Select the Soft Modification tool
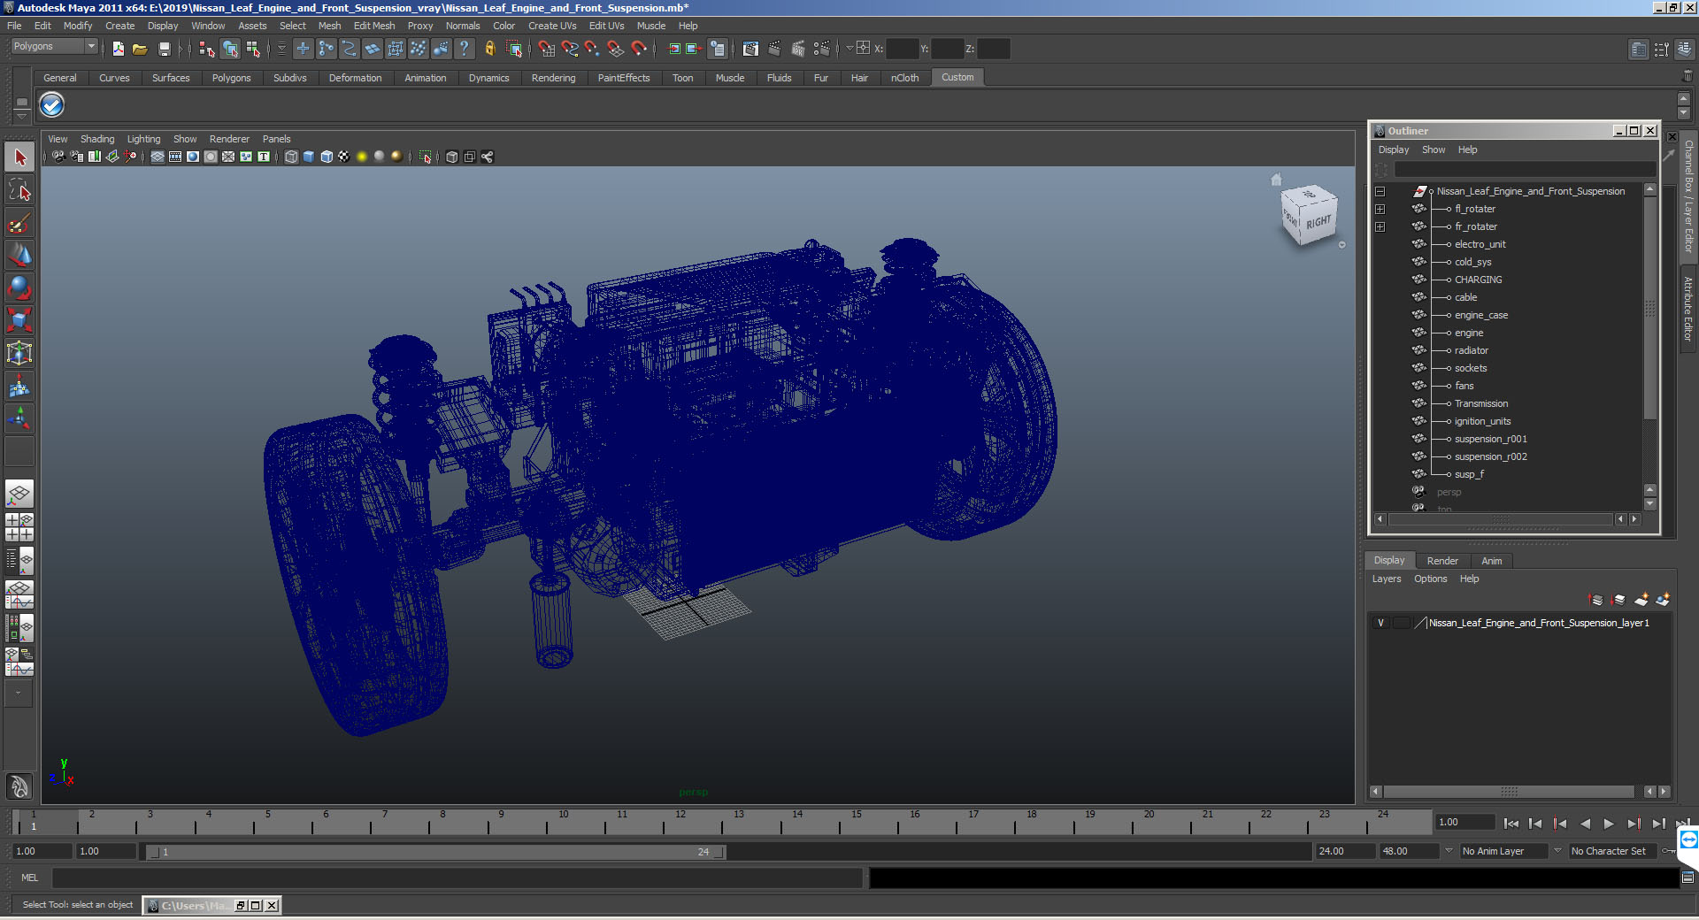 [x=19, y=386]
